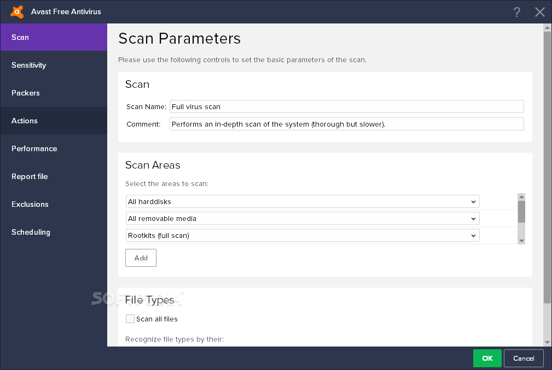
Task: Click the Comment input field
Action: [x=346, y=124]
